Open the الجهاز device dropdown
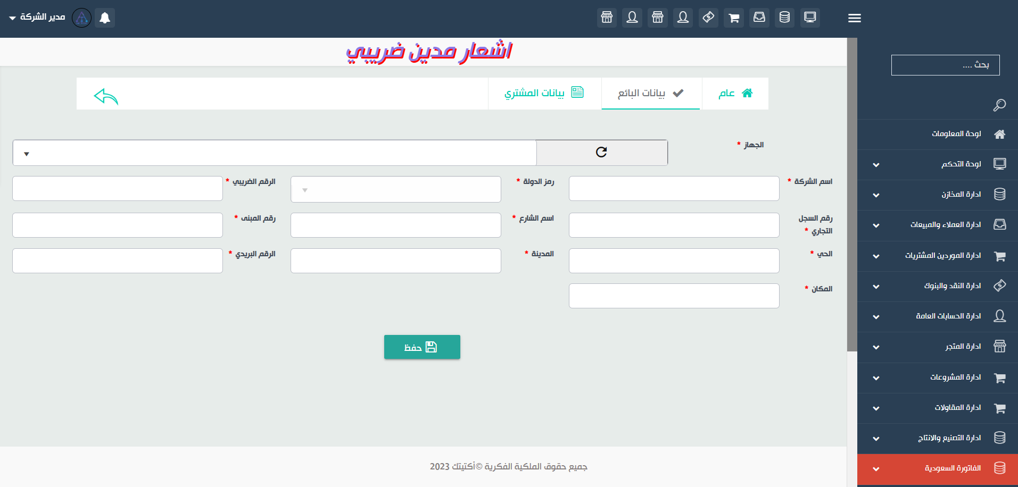Screen dimensions: 1018x487 coord(275,153)
